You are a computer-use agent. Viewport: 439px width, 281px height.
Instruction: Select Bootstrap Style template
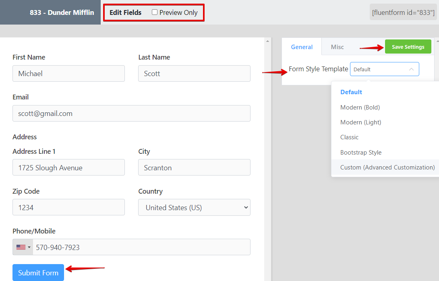360,153
